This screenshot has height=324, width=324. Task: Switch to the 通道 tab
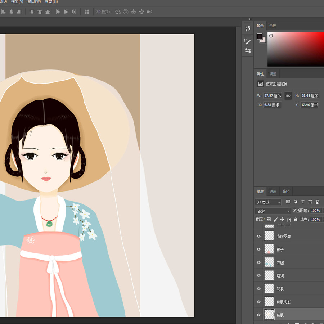point(273,192)
